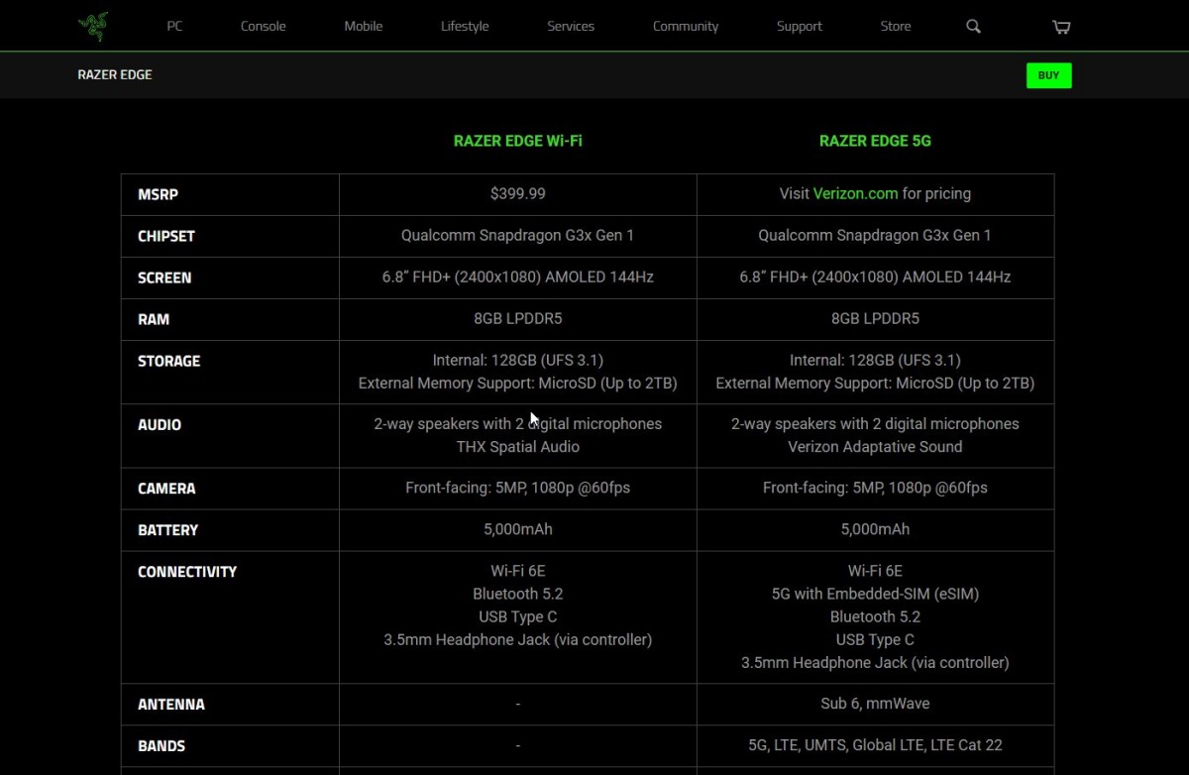Image resolution: width=1189 pixels, height=775 pixels.
Task: Choose Services from the navigation bar
Action: click(x=571, y=27)
